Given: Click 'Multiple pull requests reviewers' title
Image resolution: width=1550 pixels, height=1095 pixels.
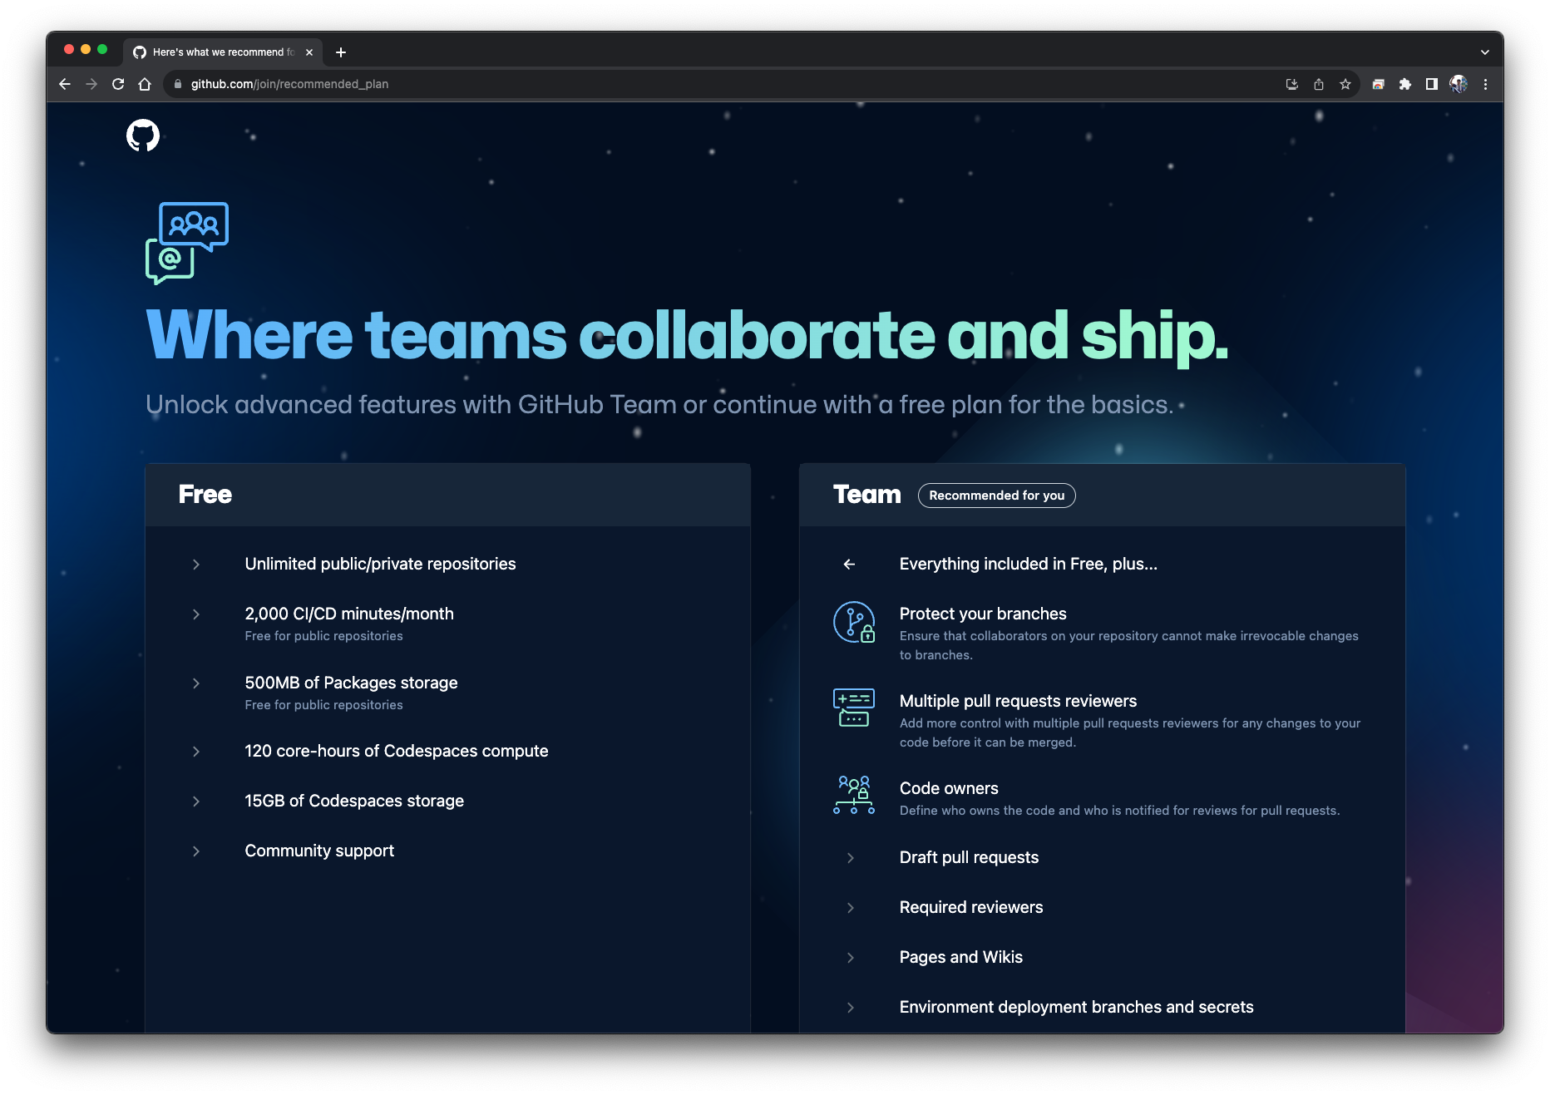Looking at the screenshot, I should [1018, 701].
